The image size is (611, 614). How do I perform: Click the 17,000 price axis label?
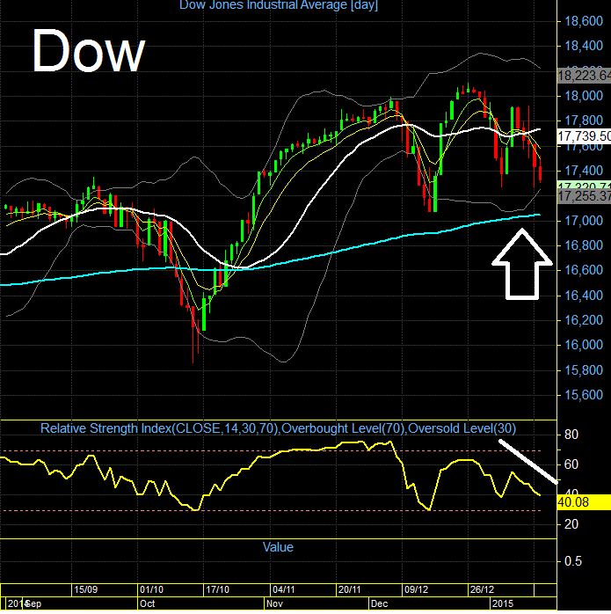(583, 221)
